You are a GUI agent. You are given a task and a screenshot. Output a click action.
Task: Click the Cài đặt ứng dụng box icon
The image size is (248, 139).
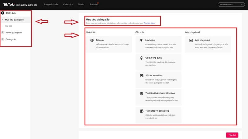point(141,58)
